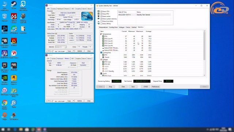Open the Tools dropdown arrow in lower CPU-Z
The image size is (234, 132).
click(x=73, y=101)
